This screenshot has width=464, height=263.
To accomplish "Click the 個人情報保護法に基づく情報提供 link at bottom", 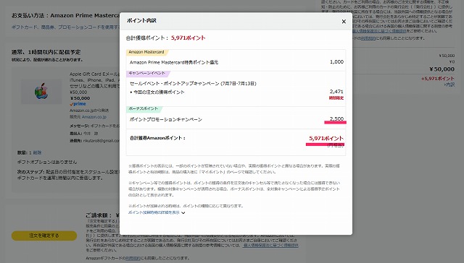I will [270, 246].
